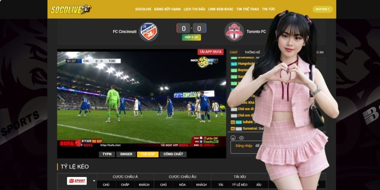Expand the bookmaker dropdown arrow beside B SPORT

tap(94, 181)
